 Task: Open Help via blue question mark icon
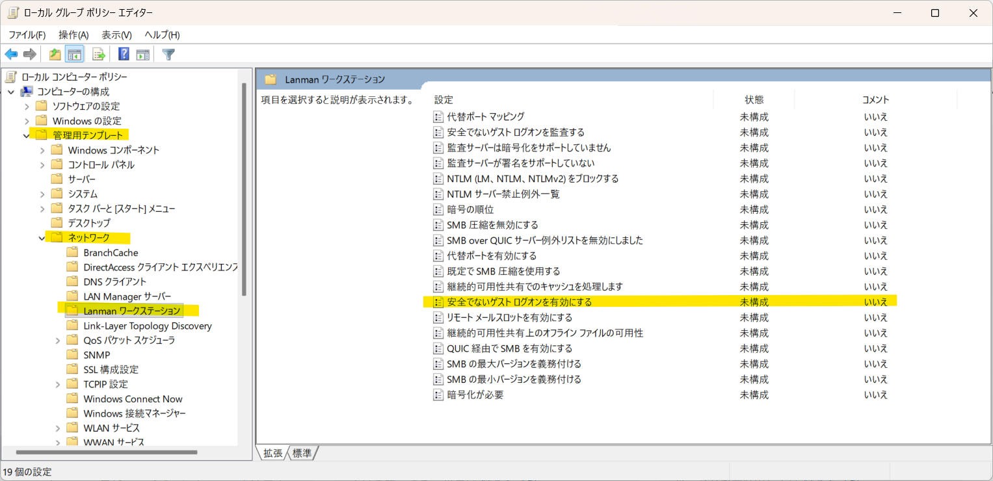[124, 55]
